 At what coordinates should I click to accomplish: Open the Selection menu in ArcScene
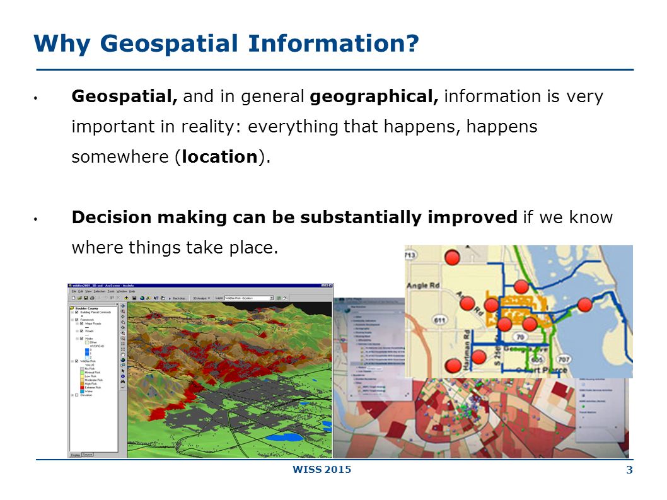tap(100, 291)
